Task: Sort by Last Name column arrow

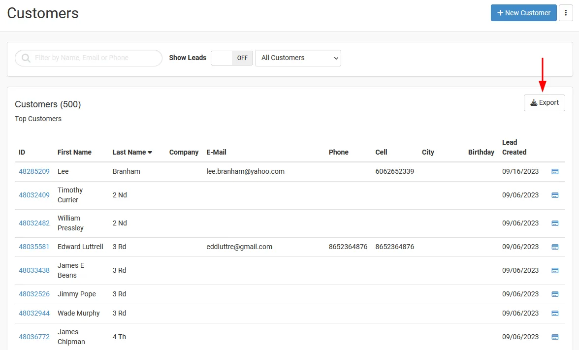Action: click(x=150, y=153)
